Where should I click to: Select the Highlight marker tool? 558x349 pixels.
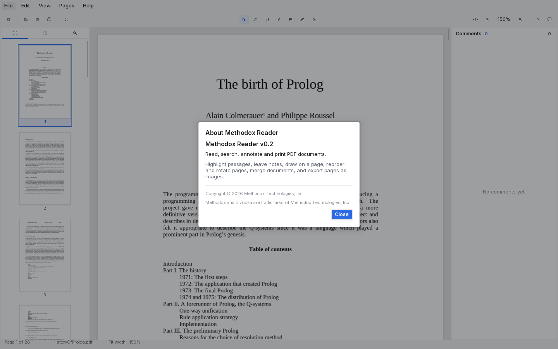(x=279, y=19)
